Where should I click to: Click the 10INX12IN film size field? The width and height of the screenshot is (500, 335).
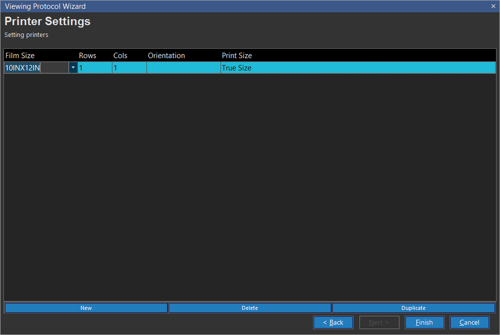pyautogui.click(x=36, y=68)
